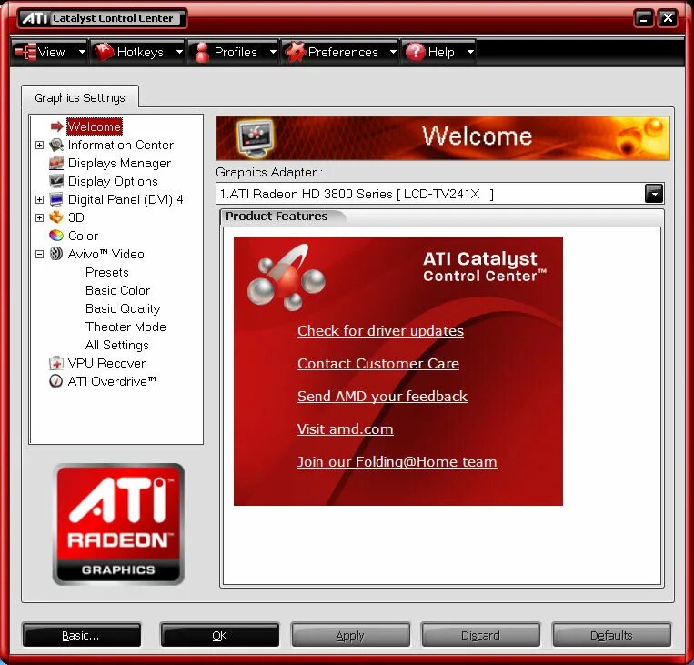The height and width of the screenshot is (665, 694).
Task: Select All Settings tree item
Action: (x=116, y=345)
